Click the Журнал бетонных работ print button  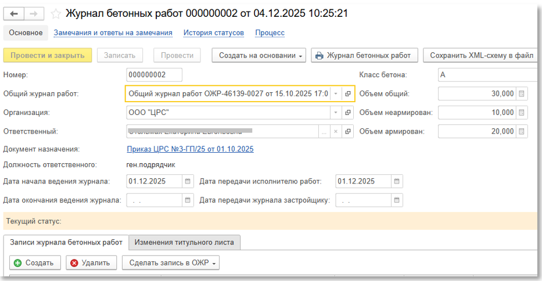pos(364,56)
